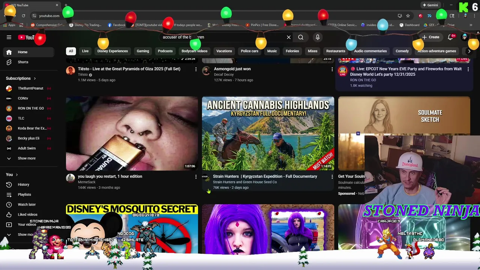Open Dashboard bookmark

(409, 25)
